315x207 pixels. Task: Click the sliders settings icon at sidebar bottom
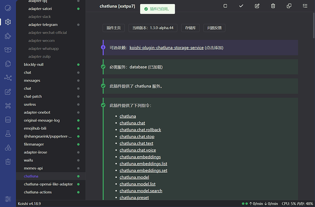8,199
